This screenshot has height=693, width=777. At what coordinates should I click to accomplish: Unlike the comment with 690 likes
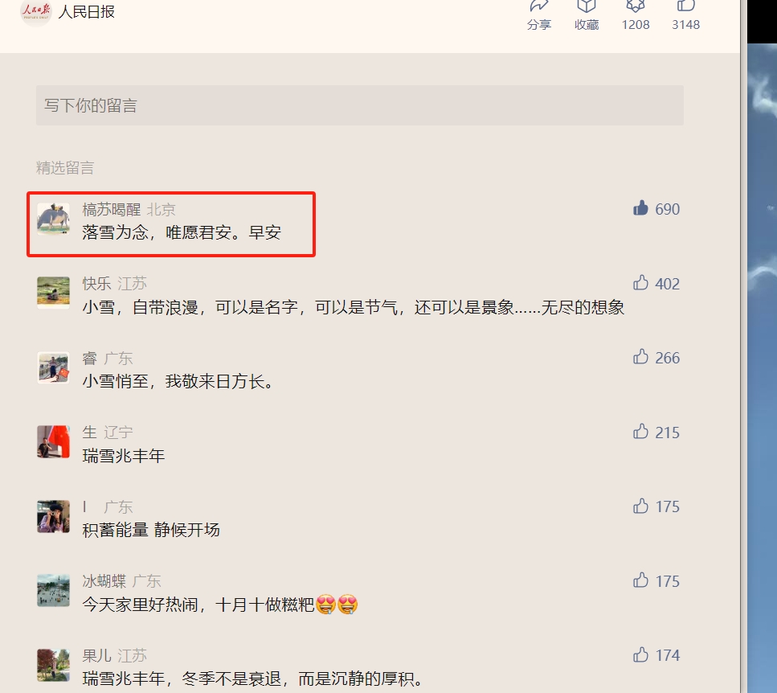(x=640, y=208)
